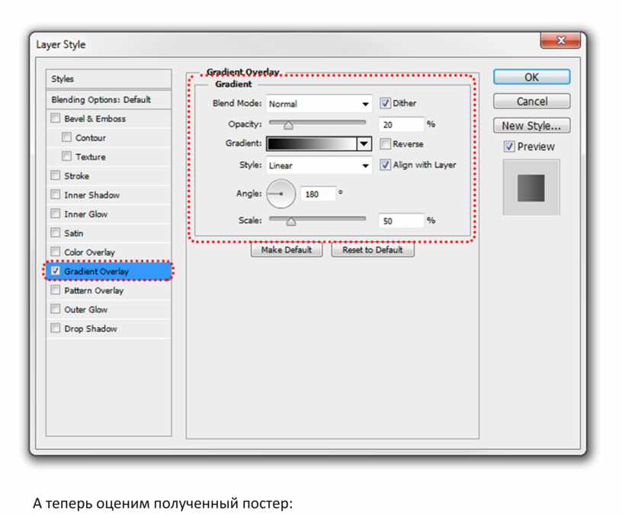Select the Bevel & Emboss label
This screenshot has width=622, height=515.
tap(95, 119)
